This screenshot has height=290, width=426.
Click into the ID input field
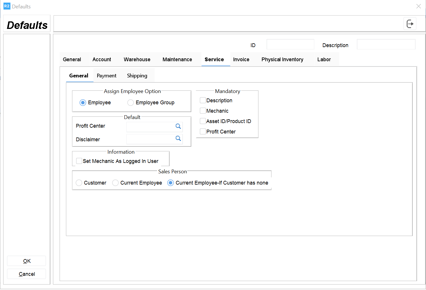(290, 44)
